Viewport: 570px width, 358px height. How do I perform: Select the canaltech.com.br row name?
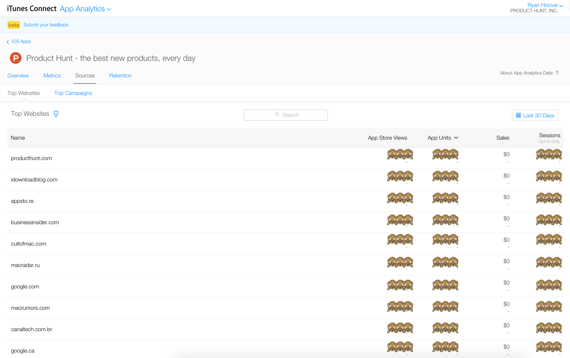pyautogui.click(x=32, y=329)
